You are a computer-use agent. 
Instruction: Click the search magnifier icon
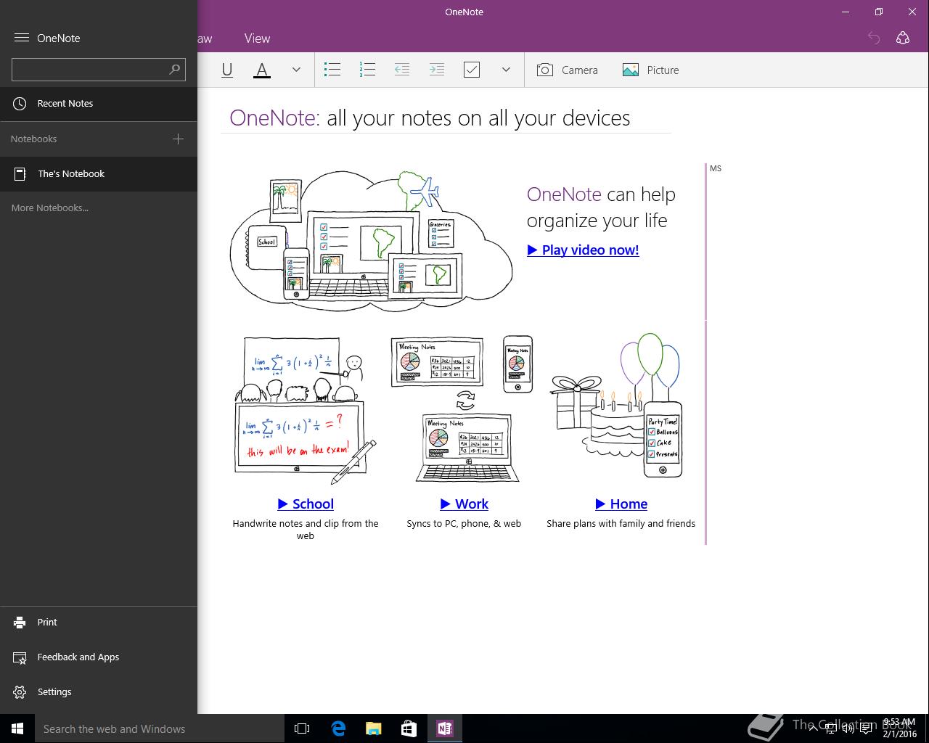(x=174, y=69)
